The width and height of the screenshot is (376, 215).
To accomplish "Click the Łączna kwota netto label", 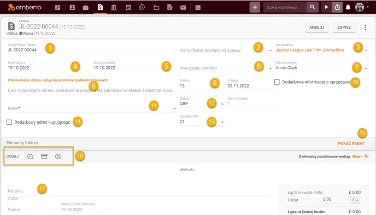I will coord(305,193).
